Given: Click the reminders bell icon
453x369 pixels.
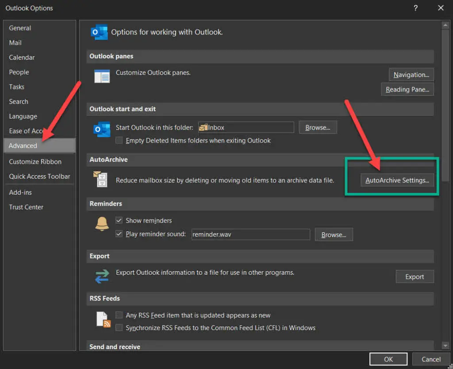Looking at the screenshot, I should tap(102, 223).
